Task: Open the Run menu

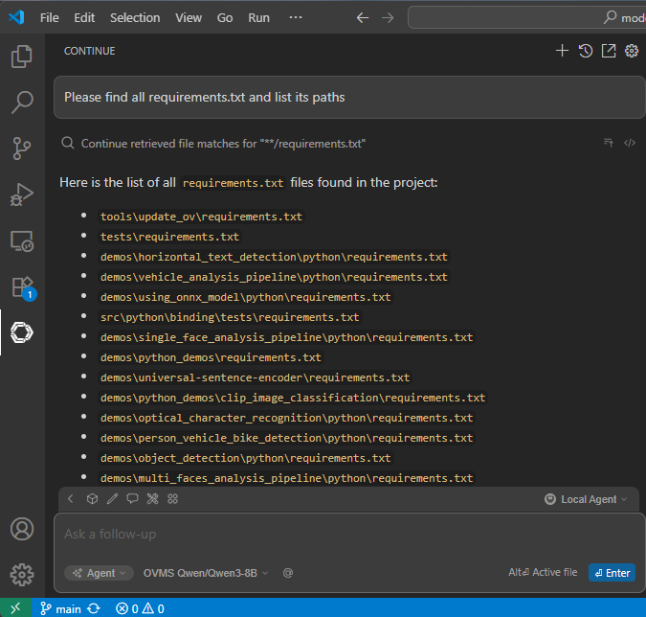Action: coord(258,17)
